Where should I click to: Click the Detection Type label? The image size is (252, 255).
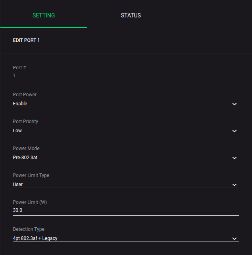tap(29, 229)
